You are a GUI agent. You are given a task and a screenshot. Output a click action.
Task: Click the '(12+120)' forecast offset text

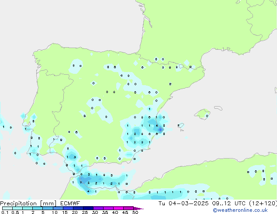(263, 204)
